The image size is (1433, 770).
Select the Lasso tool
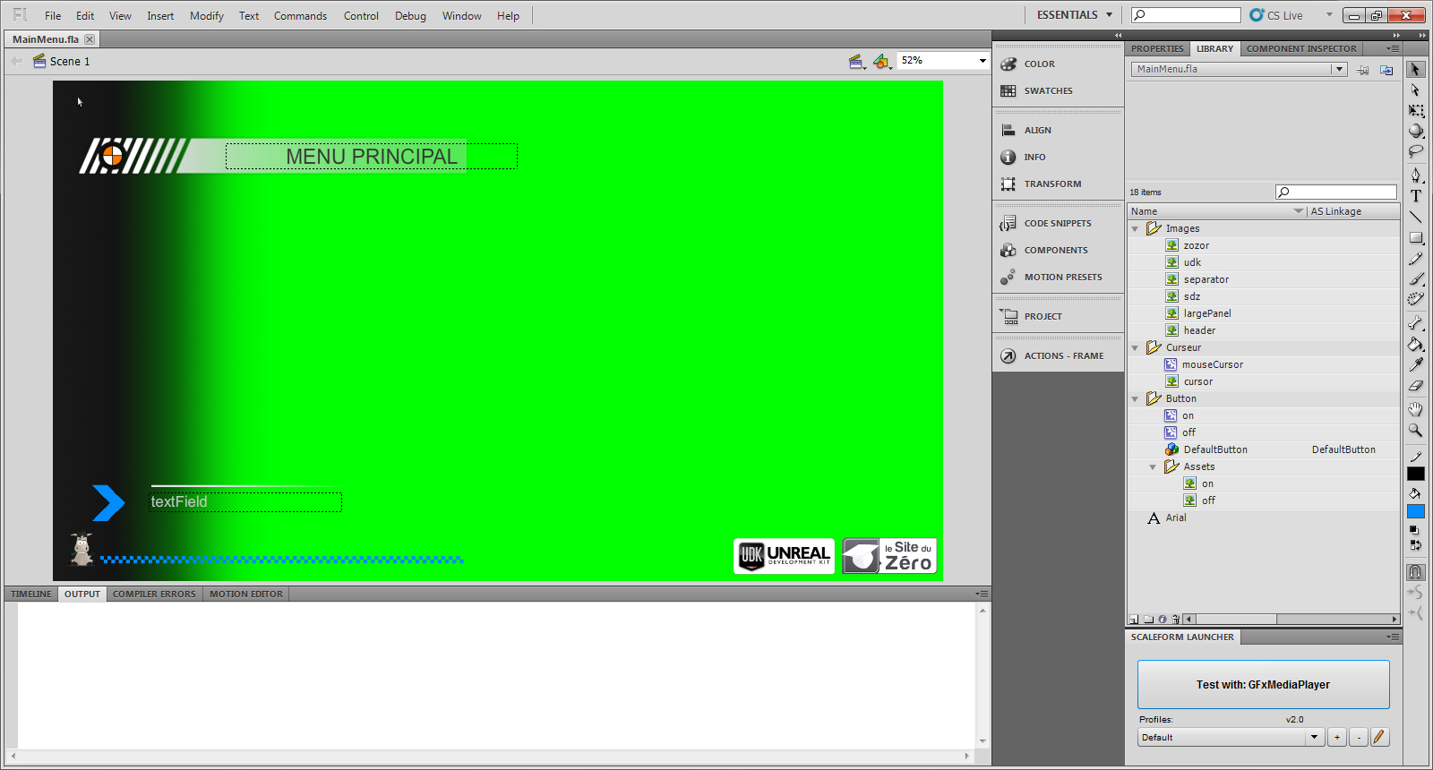[x=1415, y=151]
